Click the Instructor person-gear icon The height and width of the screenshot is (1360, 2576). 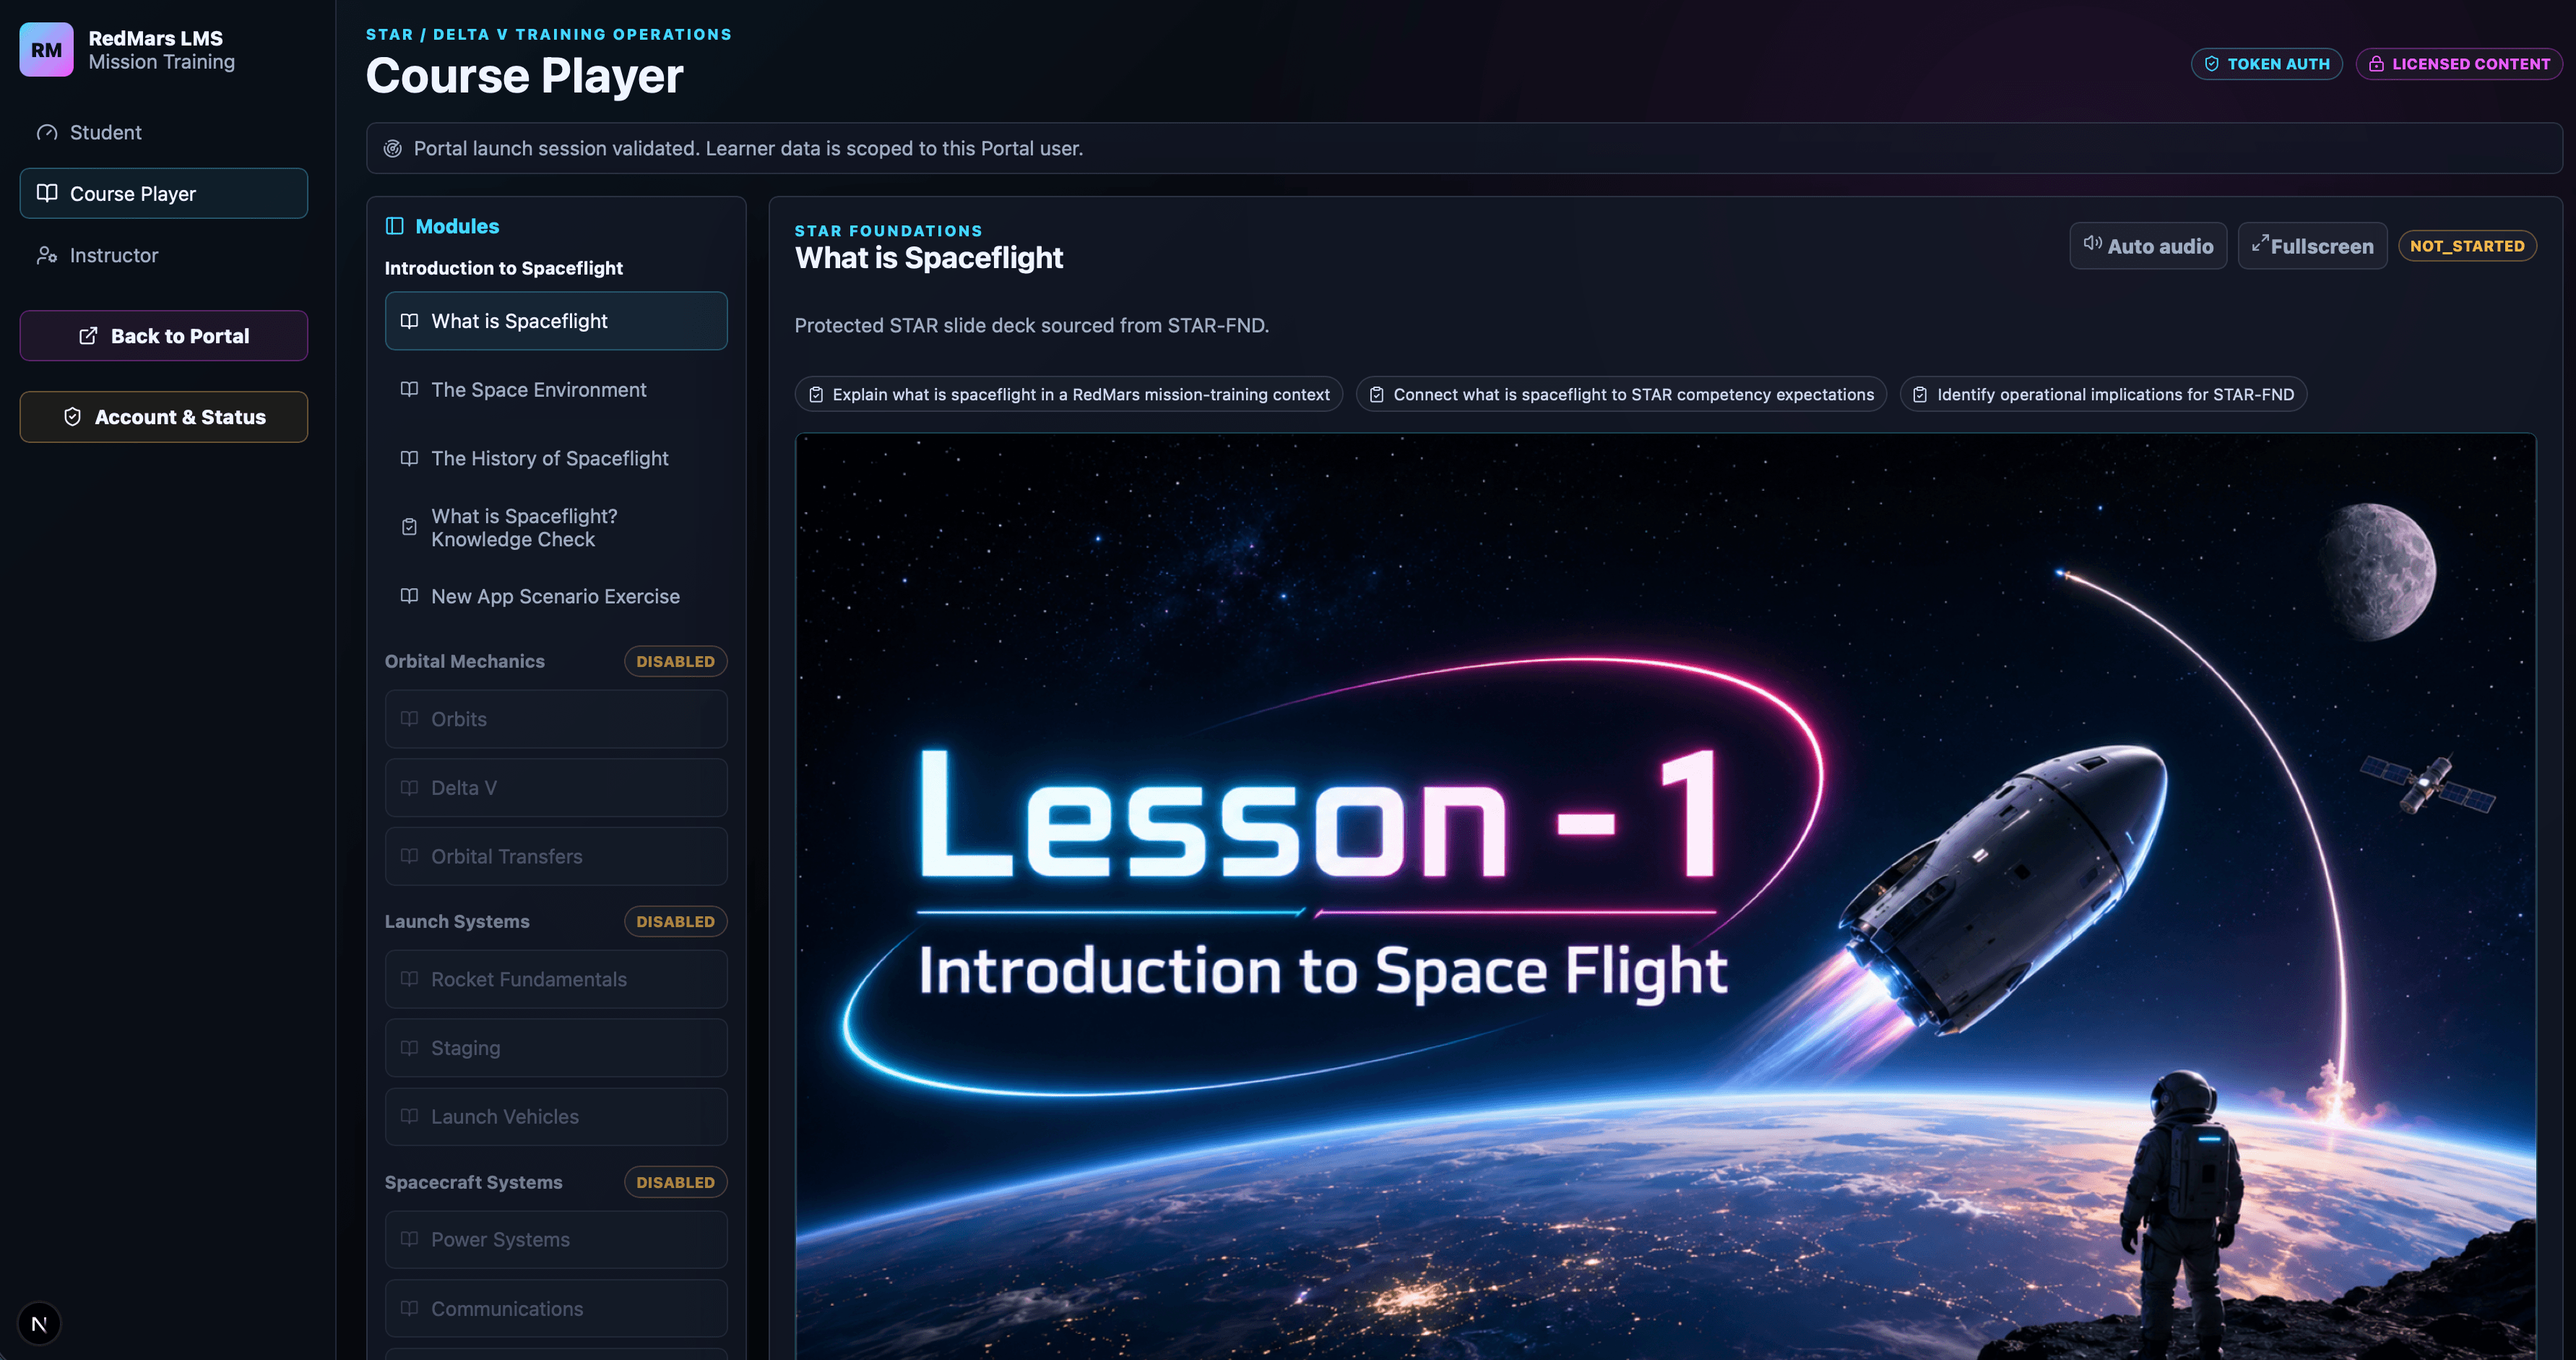tap(47, 255)
